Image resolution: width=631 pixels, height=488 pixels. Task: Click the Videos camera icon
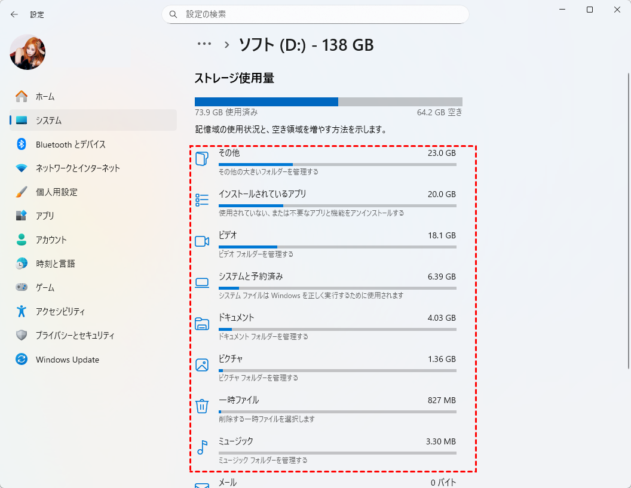point(202,241)
